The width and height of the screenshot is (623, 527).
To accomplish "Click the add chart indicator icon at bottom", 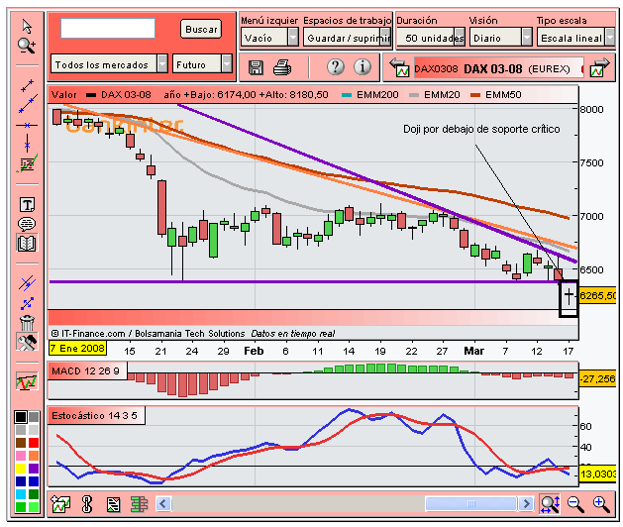I will click(x=60, y=504).
